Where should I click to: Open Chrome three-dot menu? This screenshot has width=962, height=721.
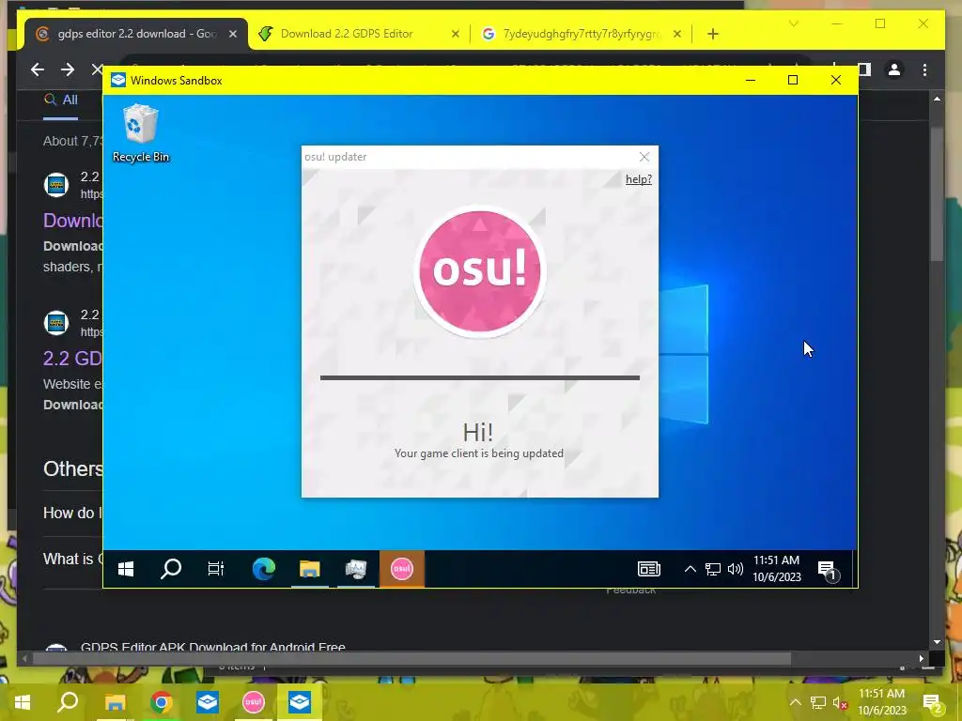[924, 69]
